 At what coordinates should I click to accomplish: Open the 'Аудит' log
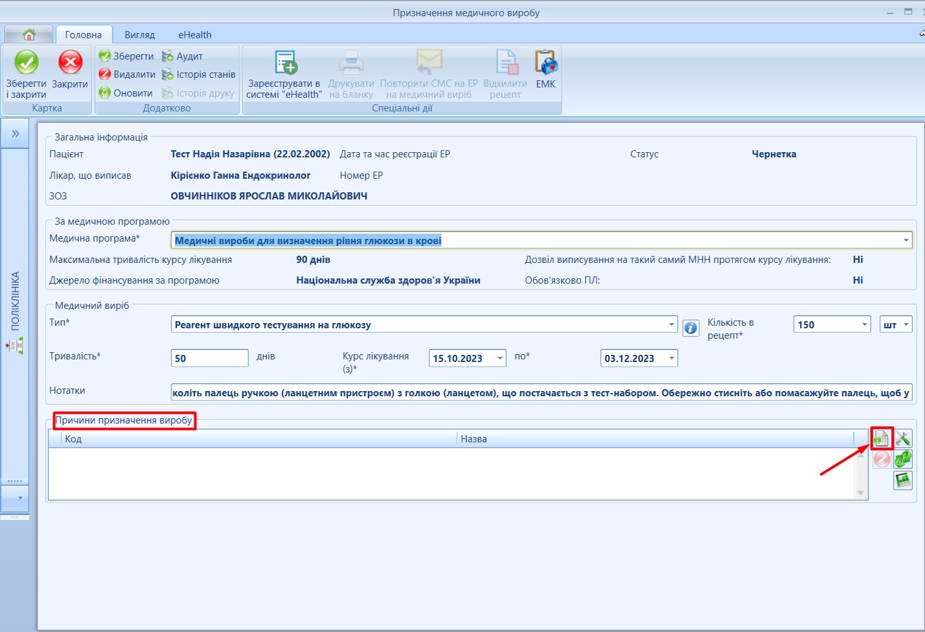click(182, 56)
